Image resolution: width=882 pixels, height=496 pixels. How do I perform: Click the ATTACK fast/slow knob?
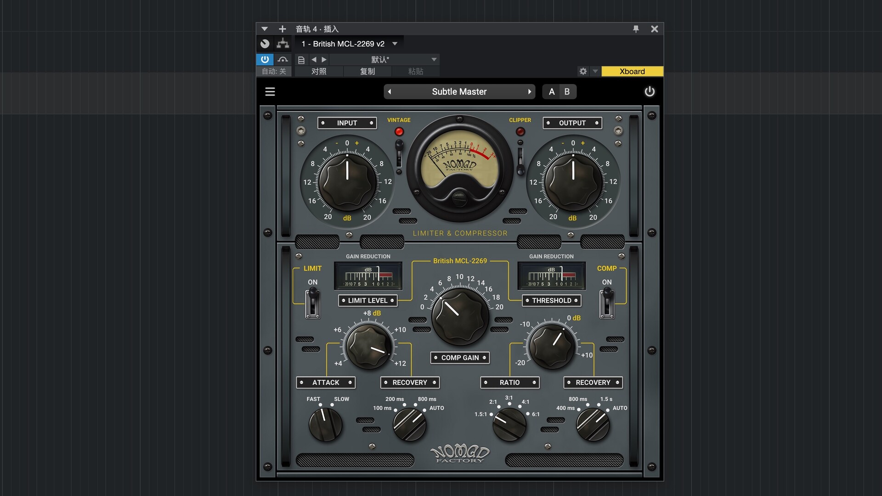coord(325,424)
